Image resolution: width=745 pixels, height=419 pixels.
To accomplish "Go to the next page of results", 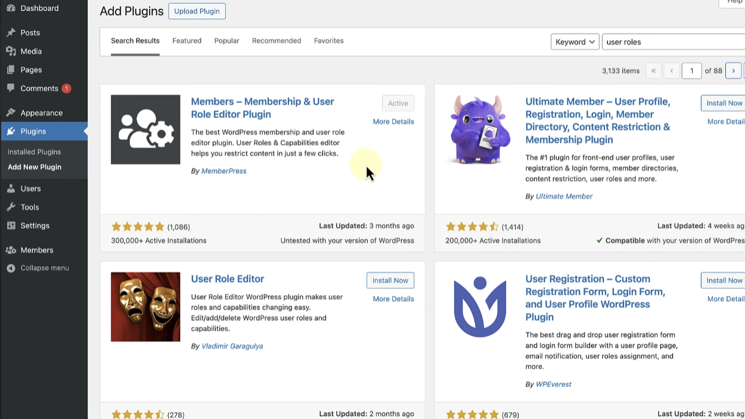I will pyautogui.click(x=733, y=70).
